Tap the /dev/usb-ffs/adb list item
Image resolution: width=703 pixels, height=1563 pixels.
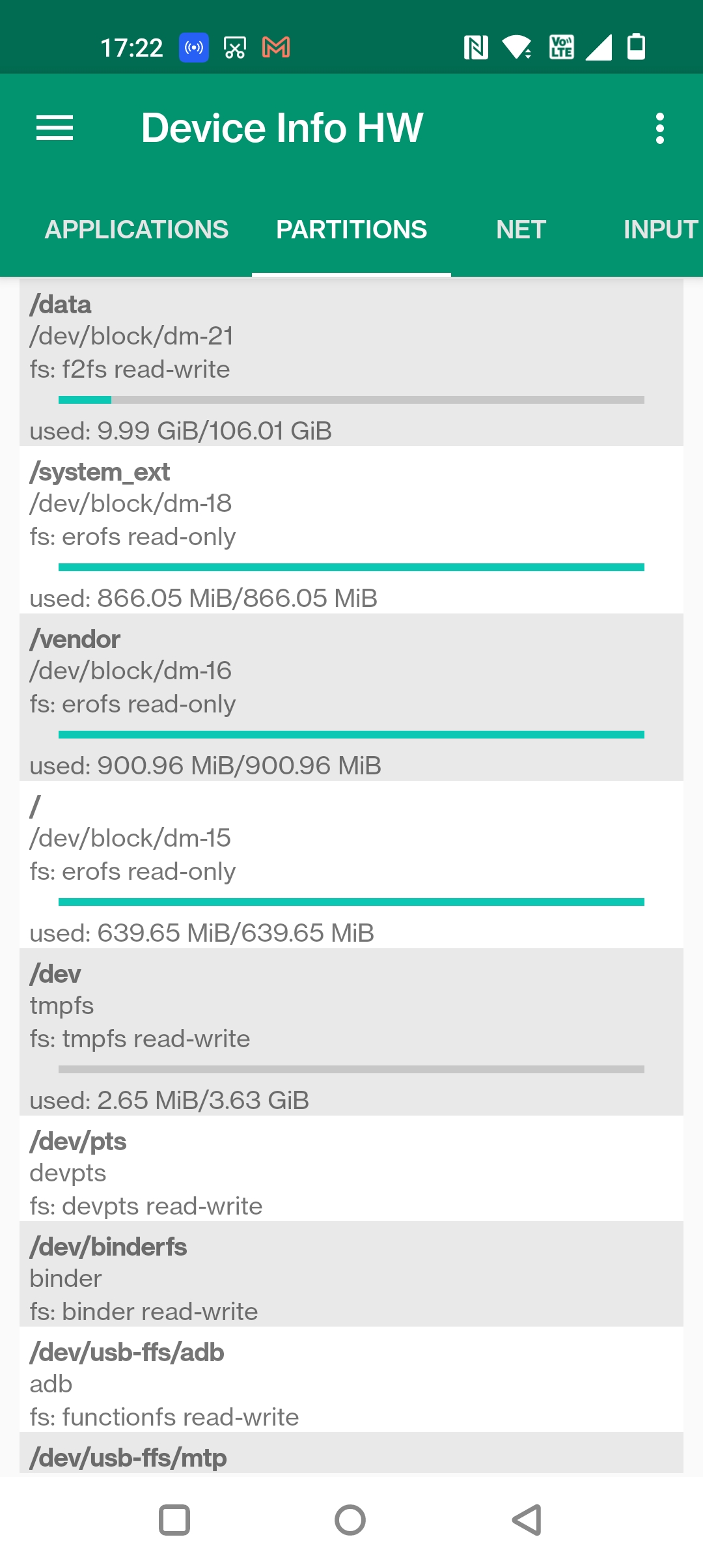[x=351, y=1379]
